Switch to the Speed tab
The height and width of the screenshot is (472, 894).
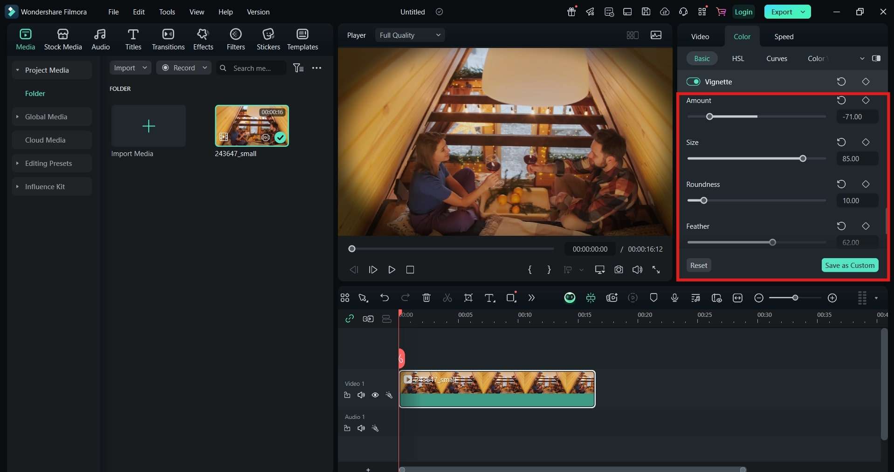(x=784, y=36)
